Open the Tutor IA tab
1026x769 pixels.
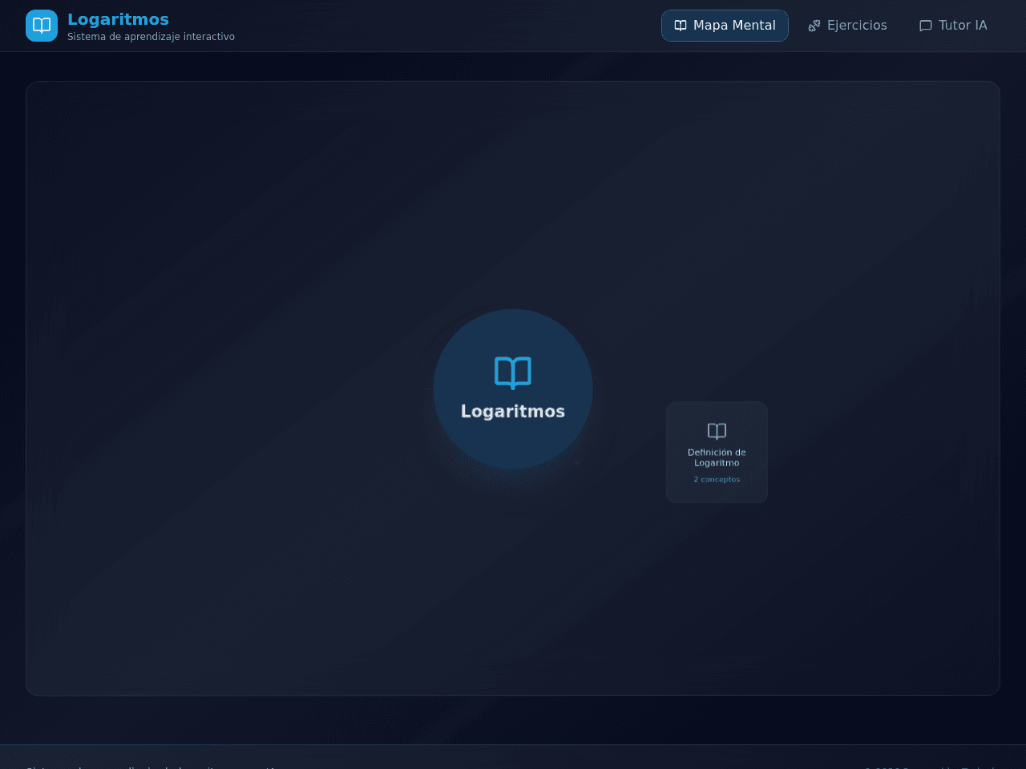pos(953,26)
